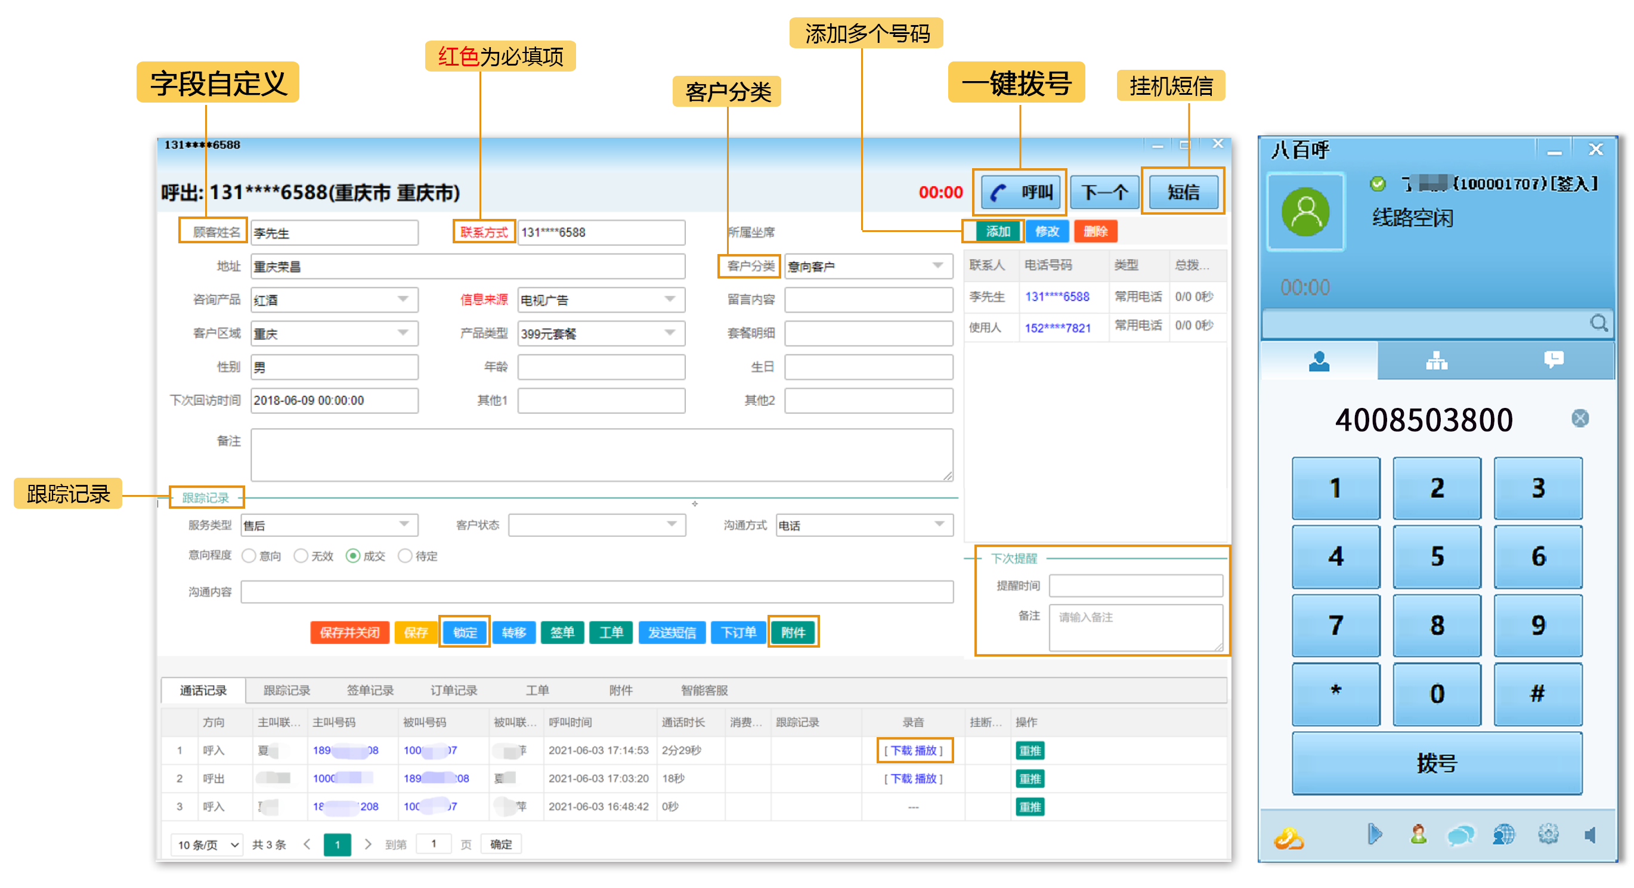Click the orange cloud phone icon
The width and height of the screenshot is (1634, 888).
(1289, 839)
